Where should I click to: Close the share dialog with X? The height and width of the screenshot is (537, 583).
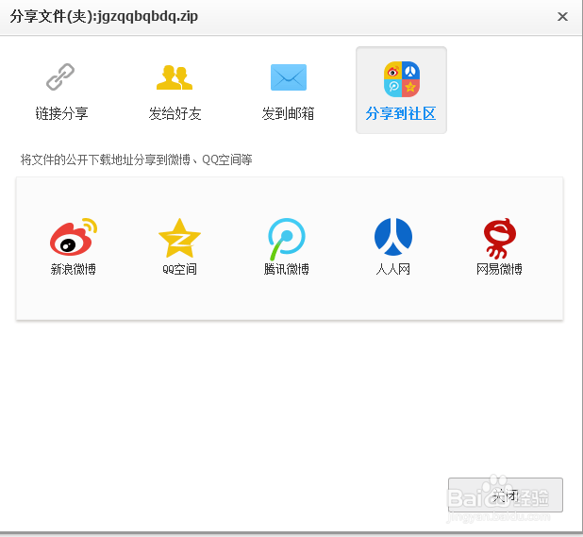coord(562,17)
